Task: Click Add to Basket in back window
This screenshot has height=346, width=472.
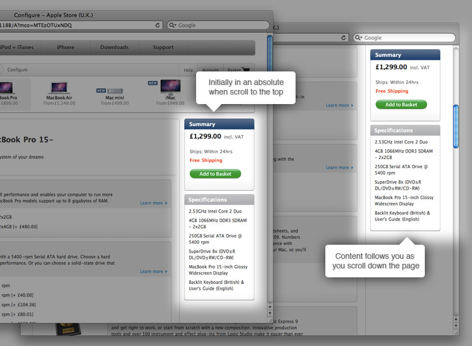Action: [x=401, y=105]
